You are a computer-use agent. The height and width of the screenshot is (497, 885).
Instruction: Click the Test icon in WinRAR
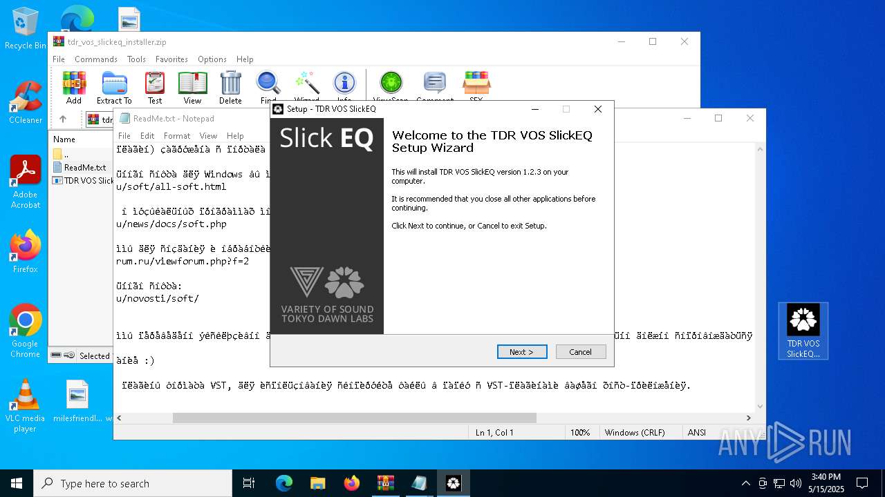click(155, 88)
